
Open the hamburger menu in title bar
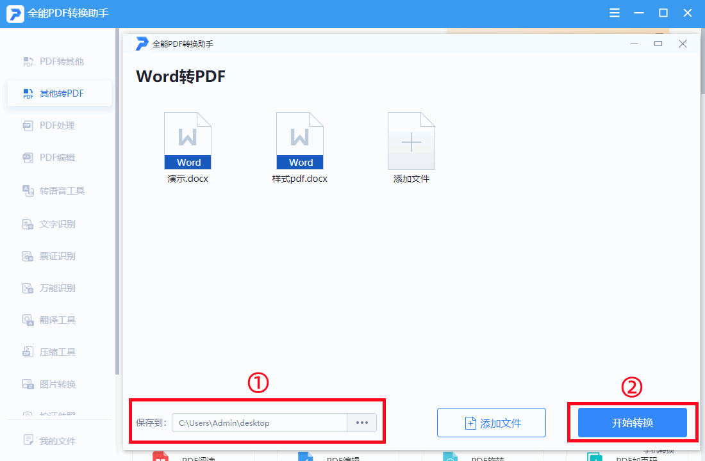(x=614, y=12)
